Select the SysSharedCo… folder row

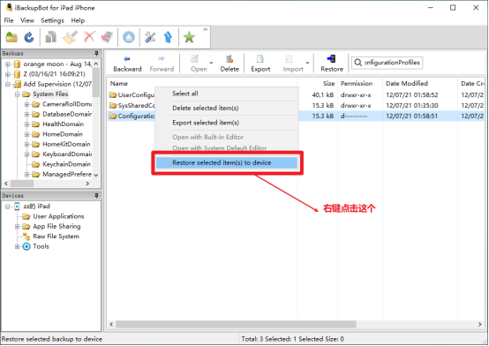[x=132, y=105]
